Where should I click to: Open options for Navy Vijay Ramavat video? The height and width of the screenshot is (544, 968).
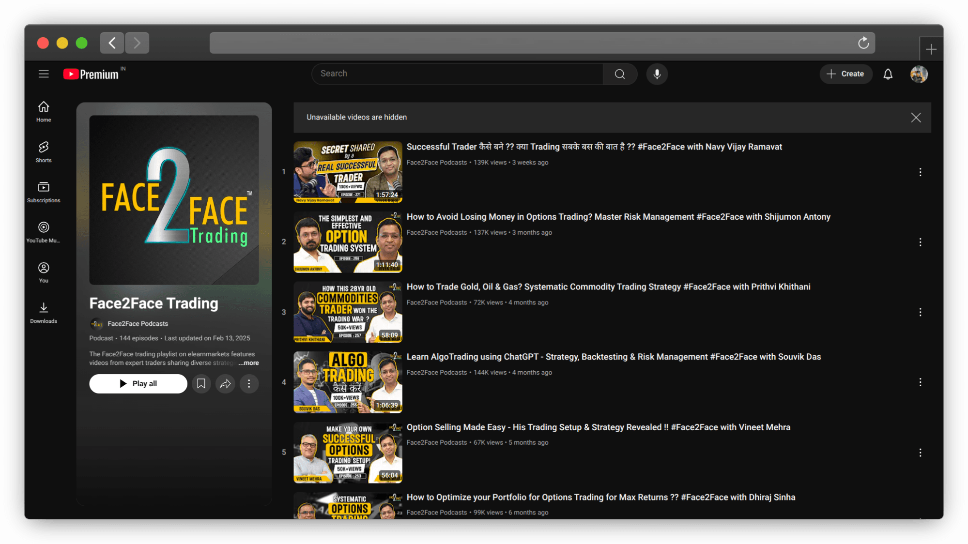[920, 172]
